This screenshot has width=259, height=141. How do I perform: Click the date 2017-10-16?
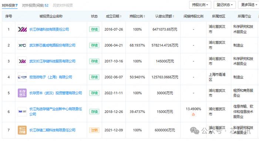click(x=114, y=61)
